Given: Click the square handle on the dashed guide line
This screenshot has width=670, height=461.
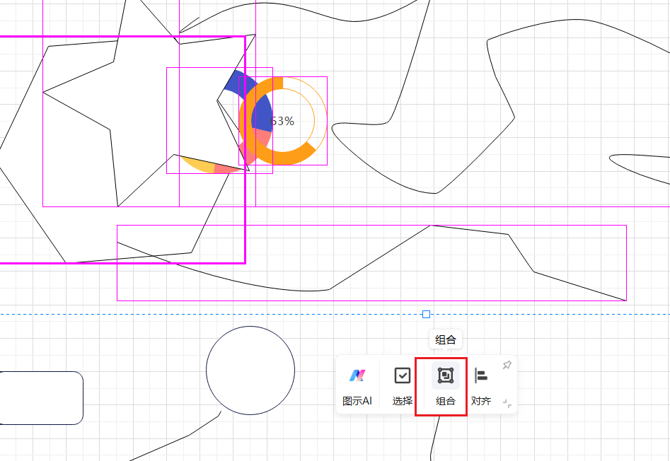Looking at the screenshot, I should tap(426, 314).
